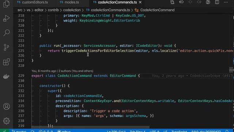Split the editor to the right

217,2
